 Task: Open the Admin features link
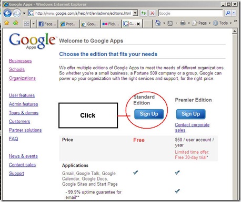click(24, 104)
